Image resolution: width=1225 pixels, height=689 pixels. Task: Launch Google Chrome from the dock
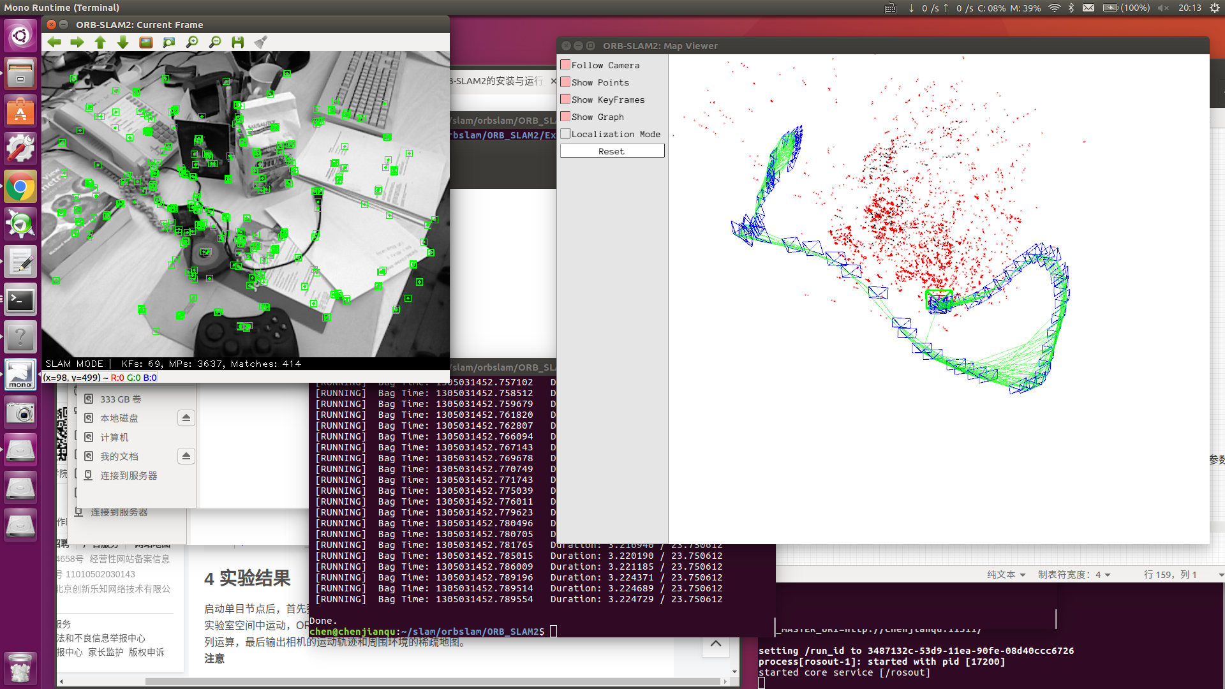coord(20,187)
